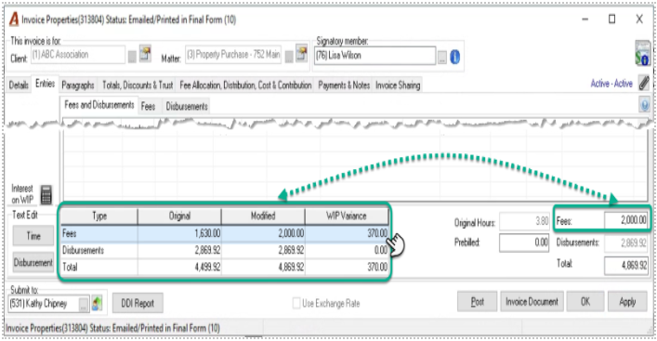Open the Disbursements sub-tab
Screen dimensions: 657x341
click(187, 107)
